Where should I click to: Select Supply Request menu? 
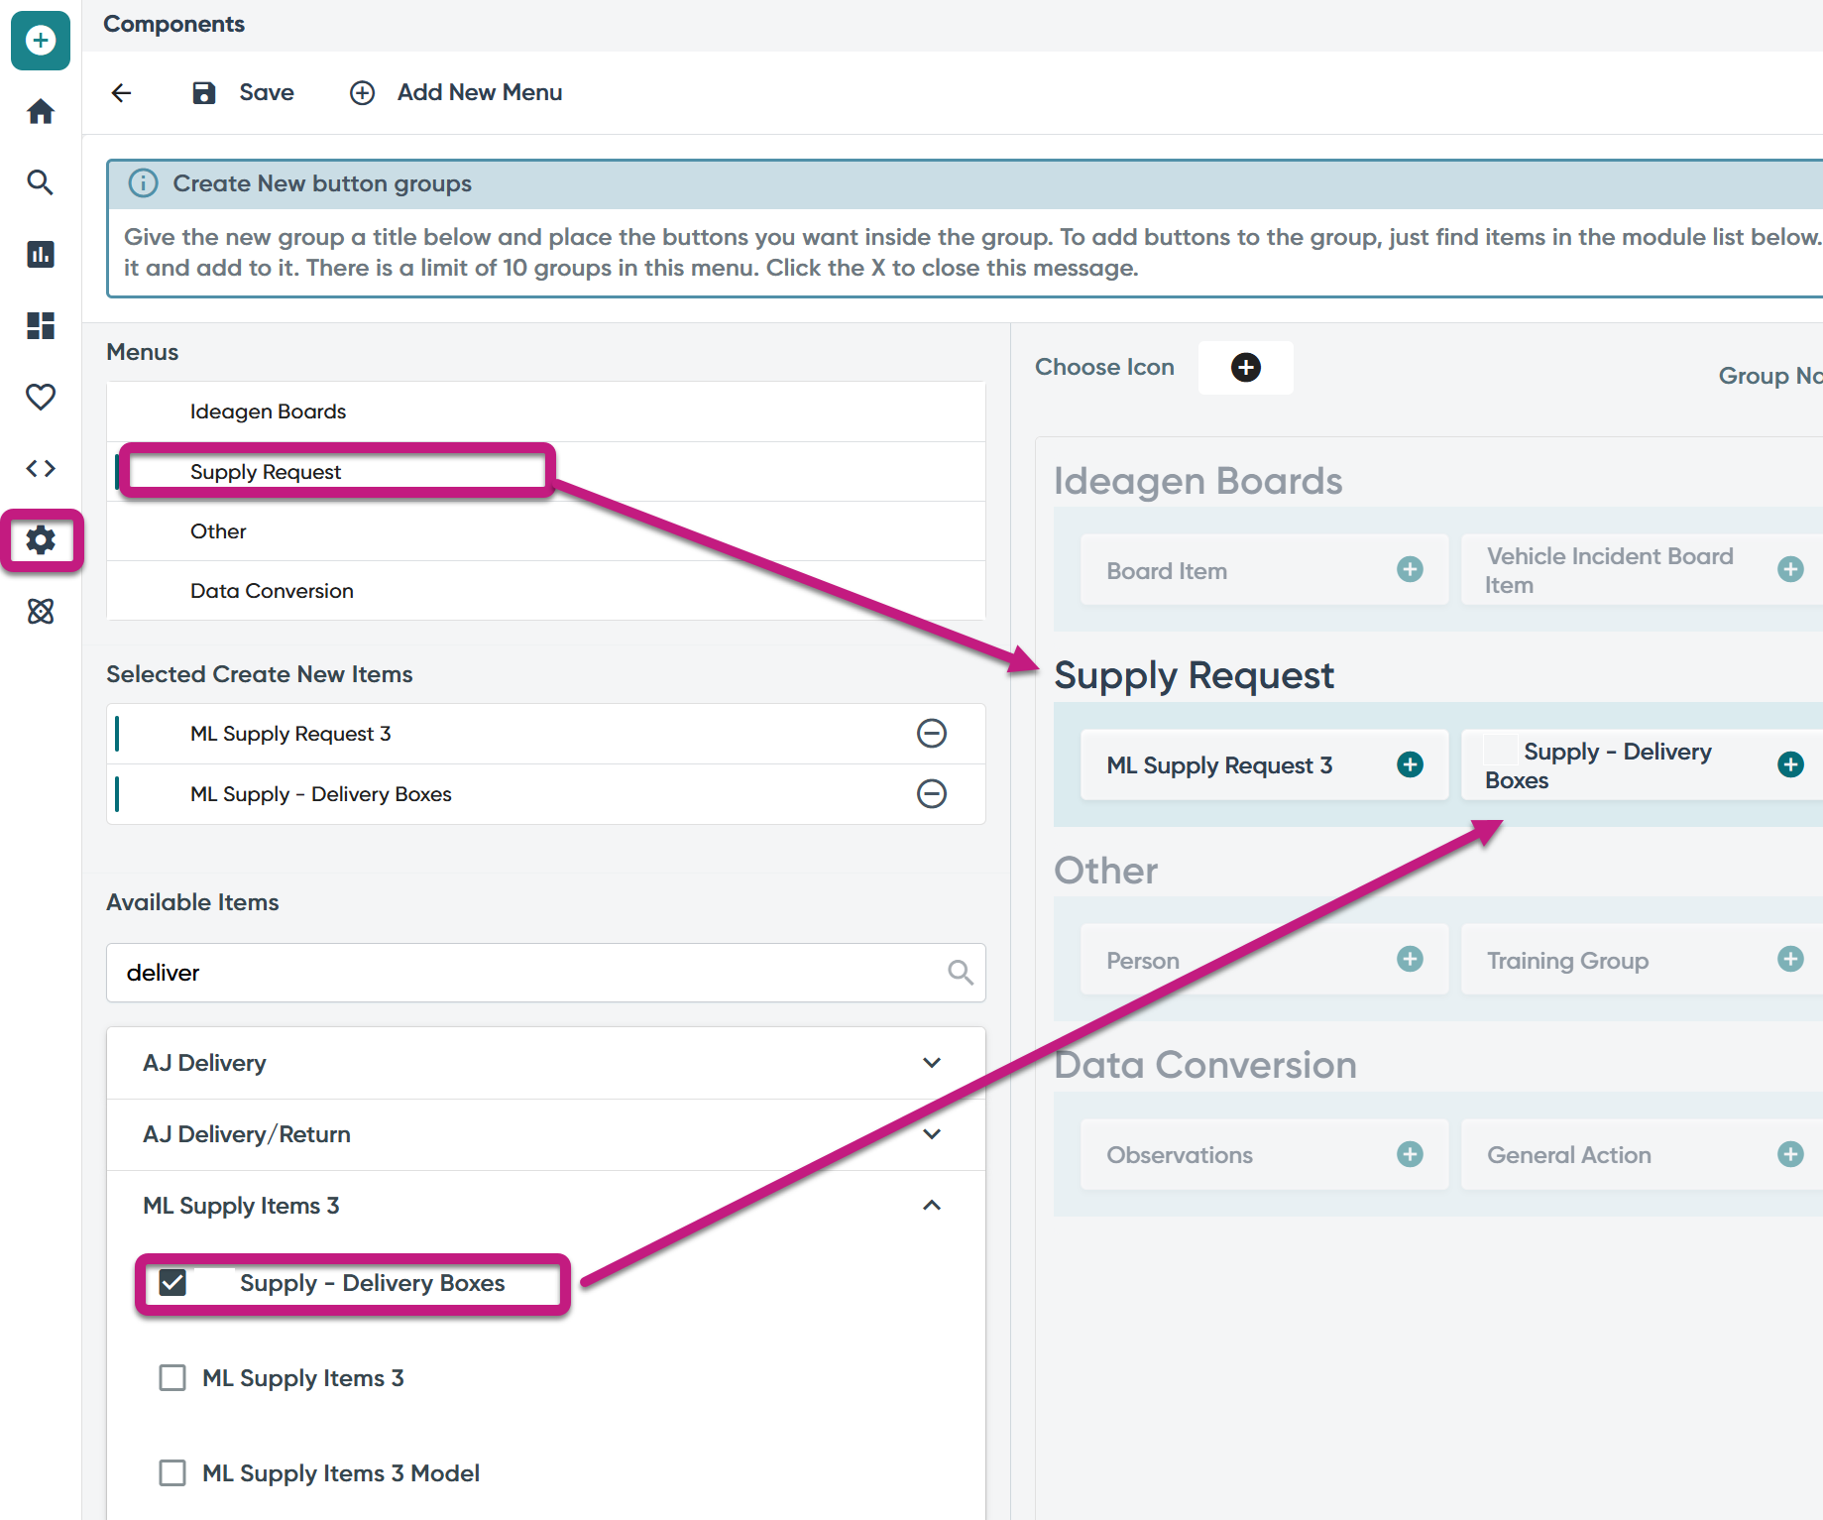coord(546,472)
